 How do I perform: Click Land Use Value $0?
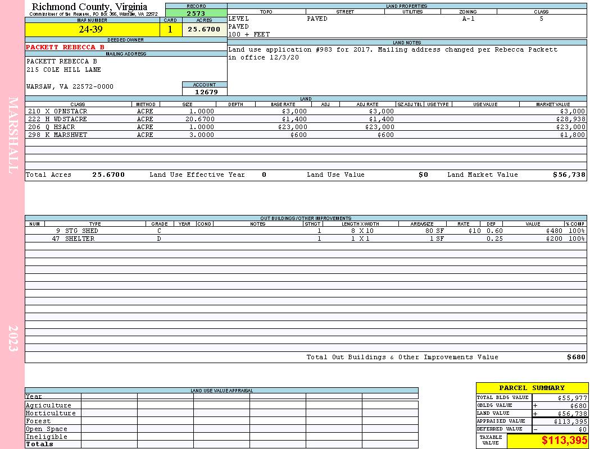click(423, 175)
